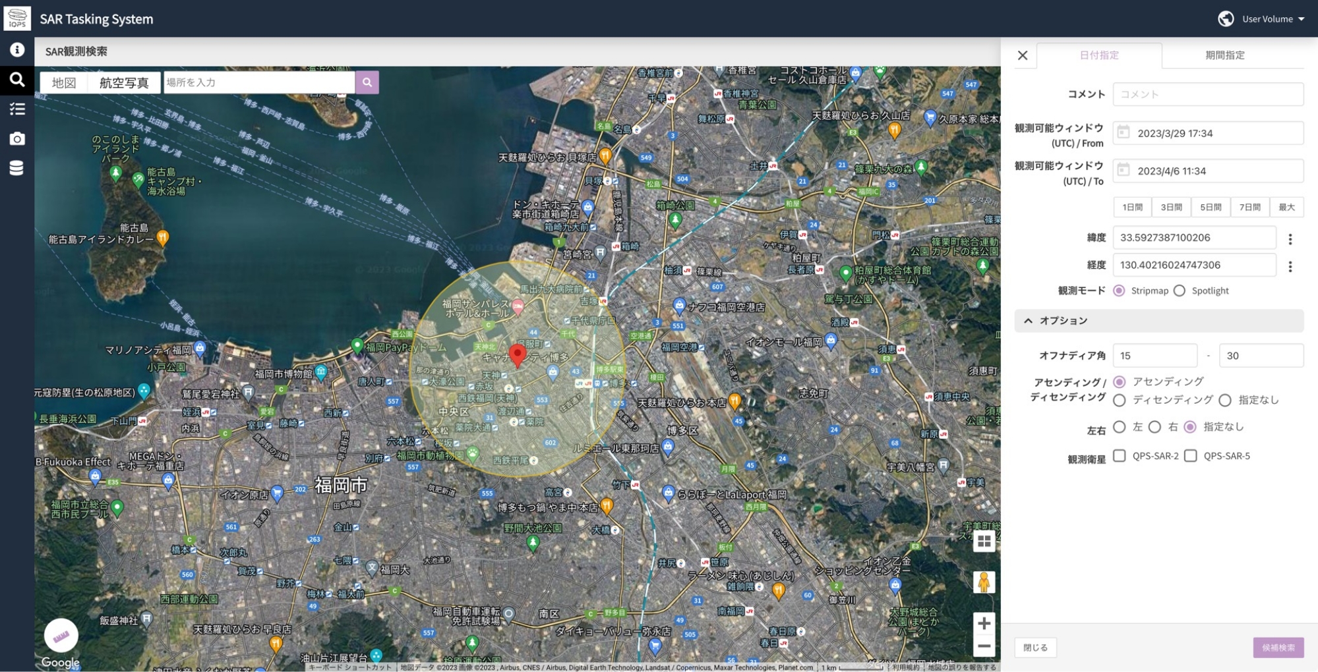Close the search panel with X

click(1023, 55)
